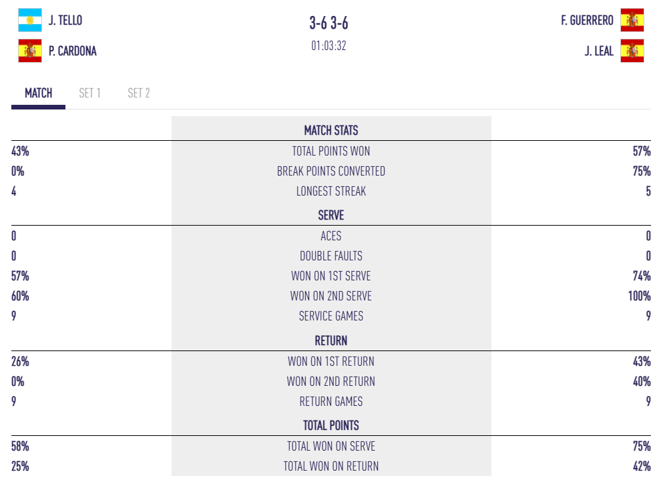Click player name J. Tello
This screenshot has height=488, width=661.
(65, 20)
